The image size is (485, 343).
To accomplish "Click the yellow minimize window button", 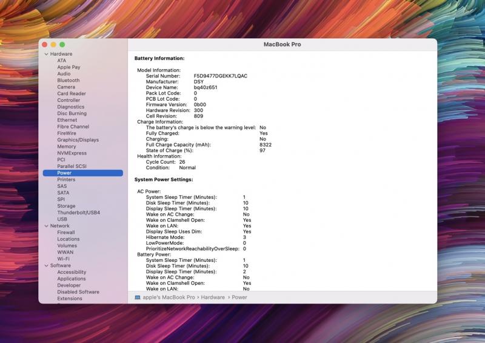I will pyautogui.click(x=53, y=44).
